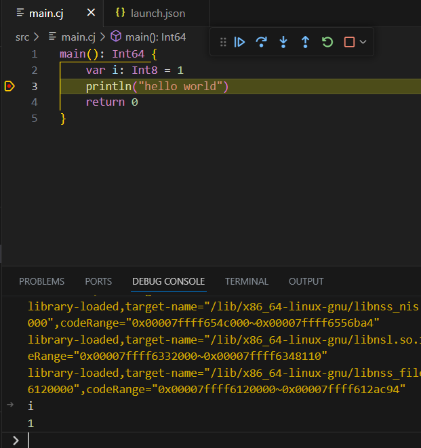
Task: Toggle the breakpoint on line 3
Action: tap(9, 86)
